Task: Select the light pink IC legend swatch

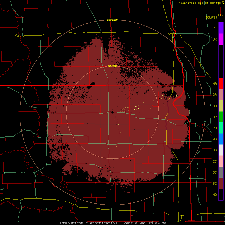Action: point(221,161)
